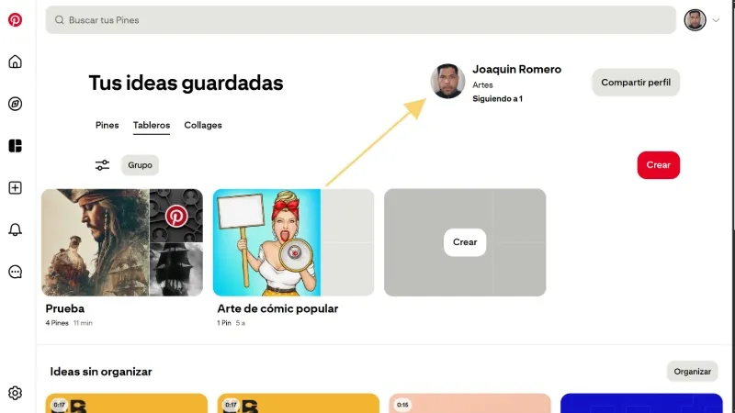Expand the account chevron menu
The image size is (735, 413).
coord(716,20)
